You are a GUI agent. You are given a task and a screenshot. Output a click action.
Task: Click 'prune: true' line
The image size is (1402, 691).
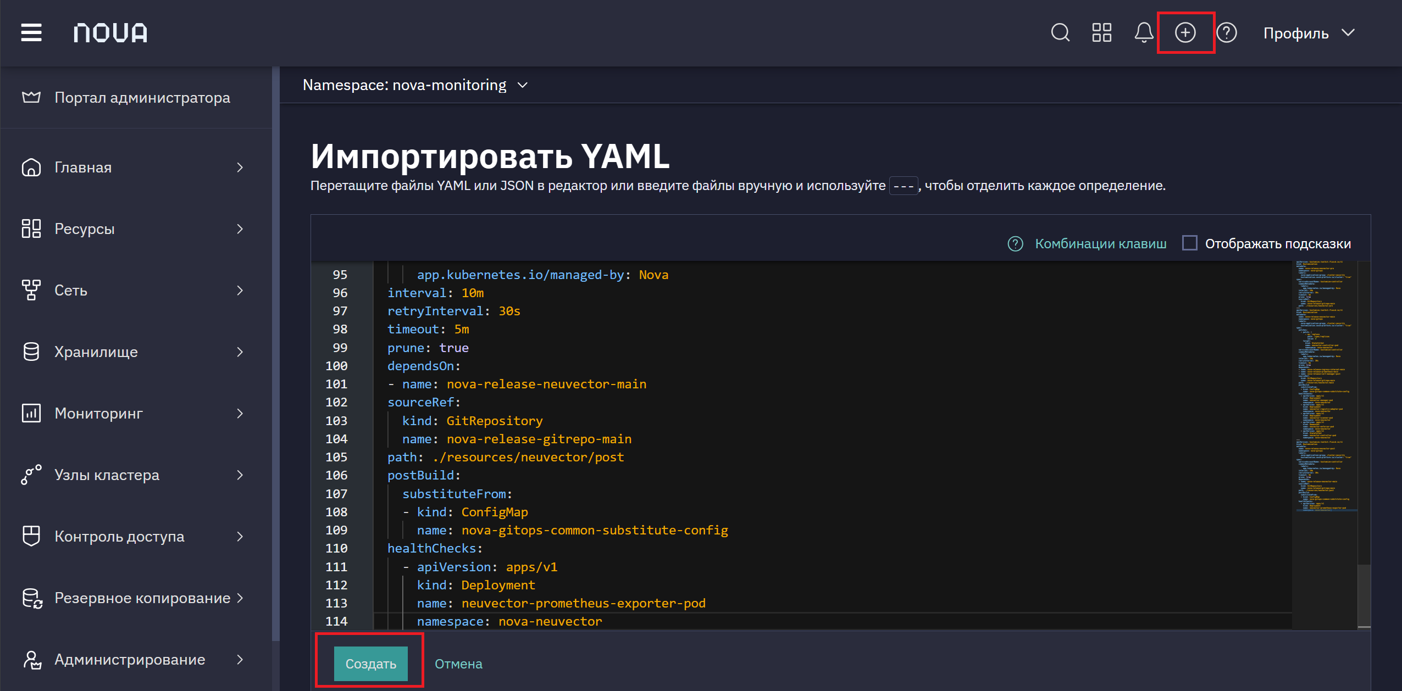428,348
